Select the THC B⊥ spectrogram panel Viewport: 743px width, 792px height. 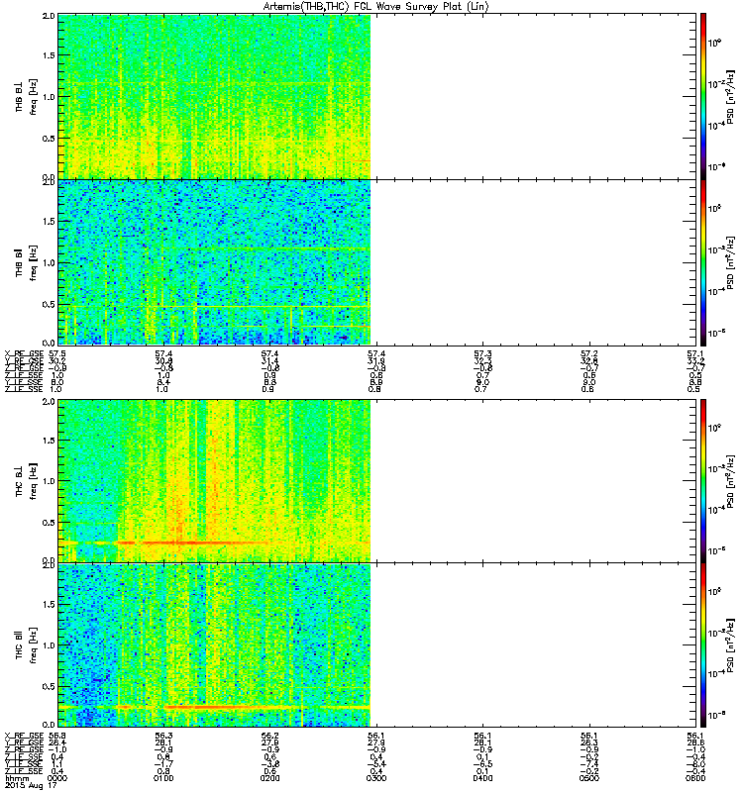377,481
